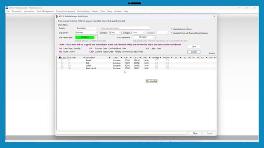
Task: Tick the Select checkbox for Beef - sliced row
Action: (62, 68)
